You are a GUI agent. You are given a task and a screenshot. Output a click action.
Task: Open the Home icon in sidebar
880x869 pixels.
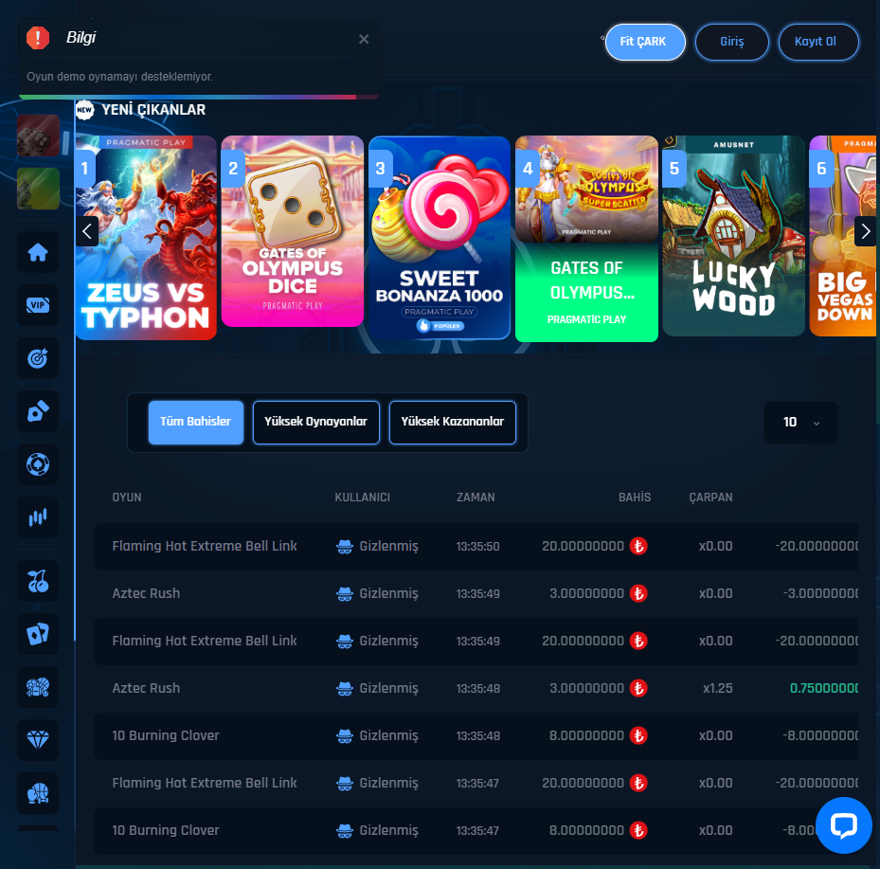pyautogui.click(x=38, y=253)
